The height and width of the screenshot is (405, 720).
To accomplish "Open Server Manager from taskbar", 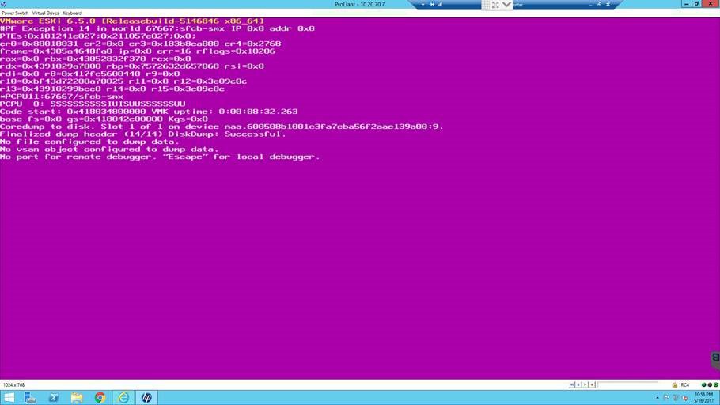I will [x=30, y=398].
